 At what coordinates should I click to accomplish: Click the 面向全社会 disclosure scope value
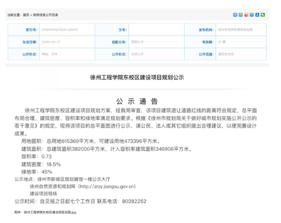pyautogui.click(x=226, y=54)
